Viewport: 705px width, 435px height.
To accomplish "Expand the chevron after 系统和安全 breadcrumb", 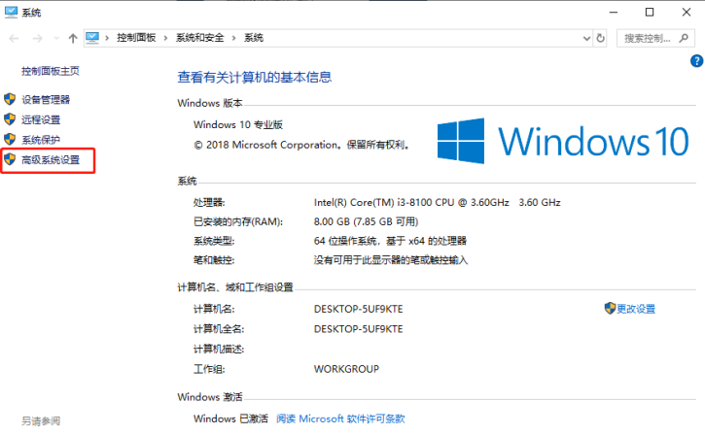I will coord(236,38).
